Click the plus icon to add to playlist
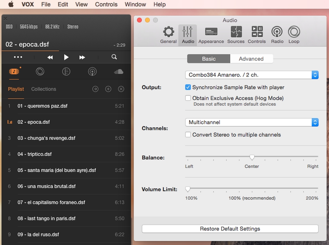The image size is (329, 245). coord(108,89)
